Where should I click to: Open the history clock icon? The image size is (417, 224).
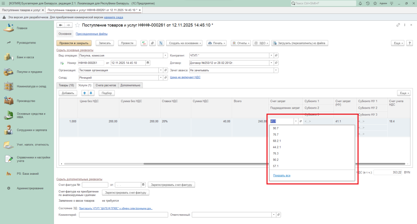[368, 3]
